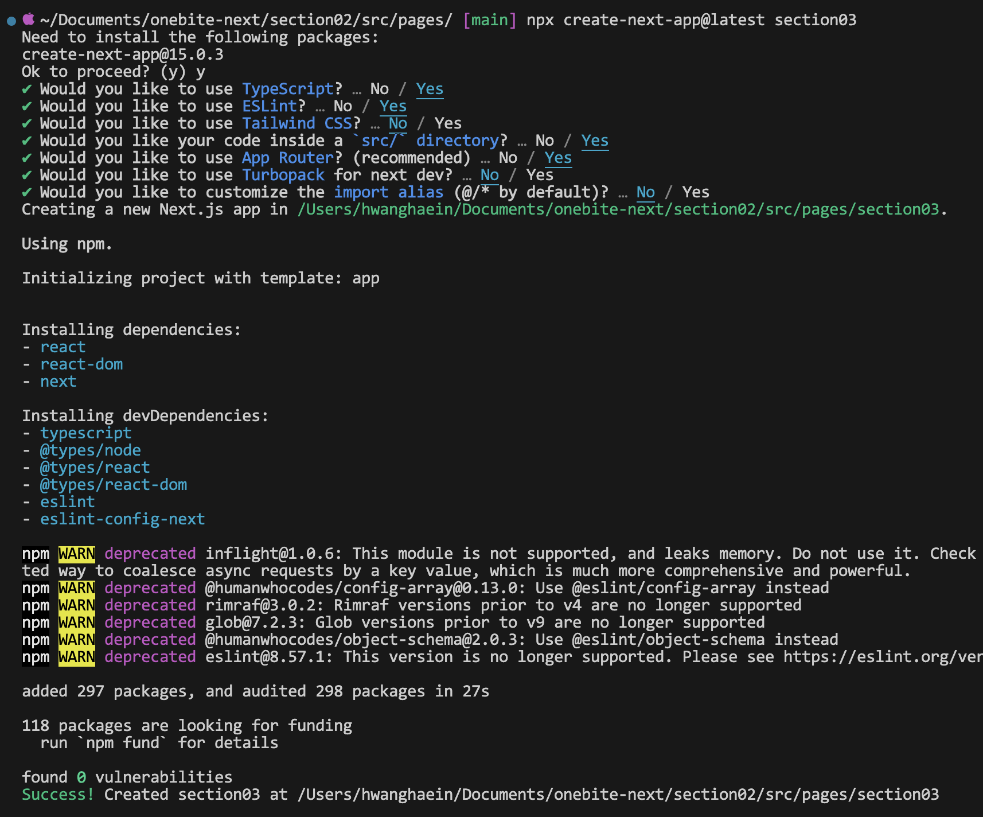The height and width of the screenshot is (817, 983).
Task: Click the blue 'Turbopack' keyword
Action: pos(283,176)
